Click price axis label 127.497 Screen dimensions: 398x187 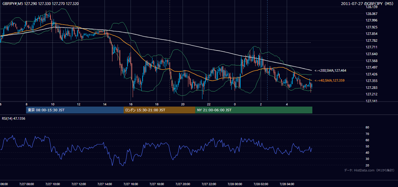point(371,67)
